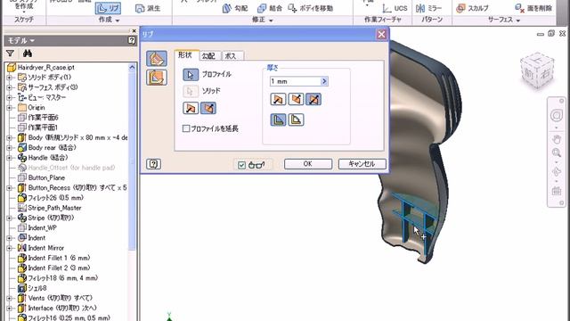The width and height of the screenshot is (570, 321).
Task: Open the thickness field arrow flyout
Action: (324, 81)
